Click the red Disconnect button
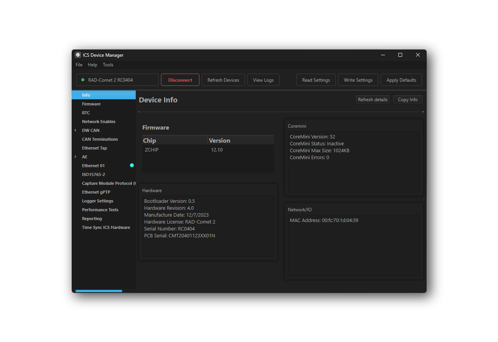This screenshot has width=498, height=342. coord(180,80)
